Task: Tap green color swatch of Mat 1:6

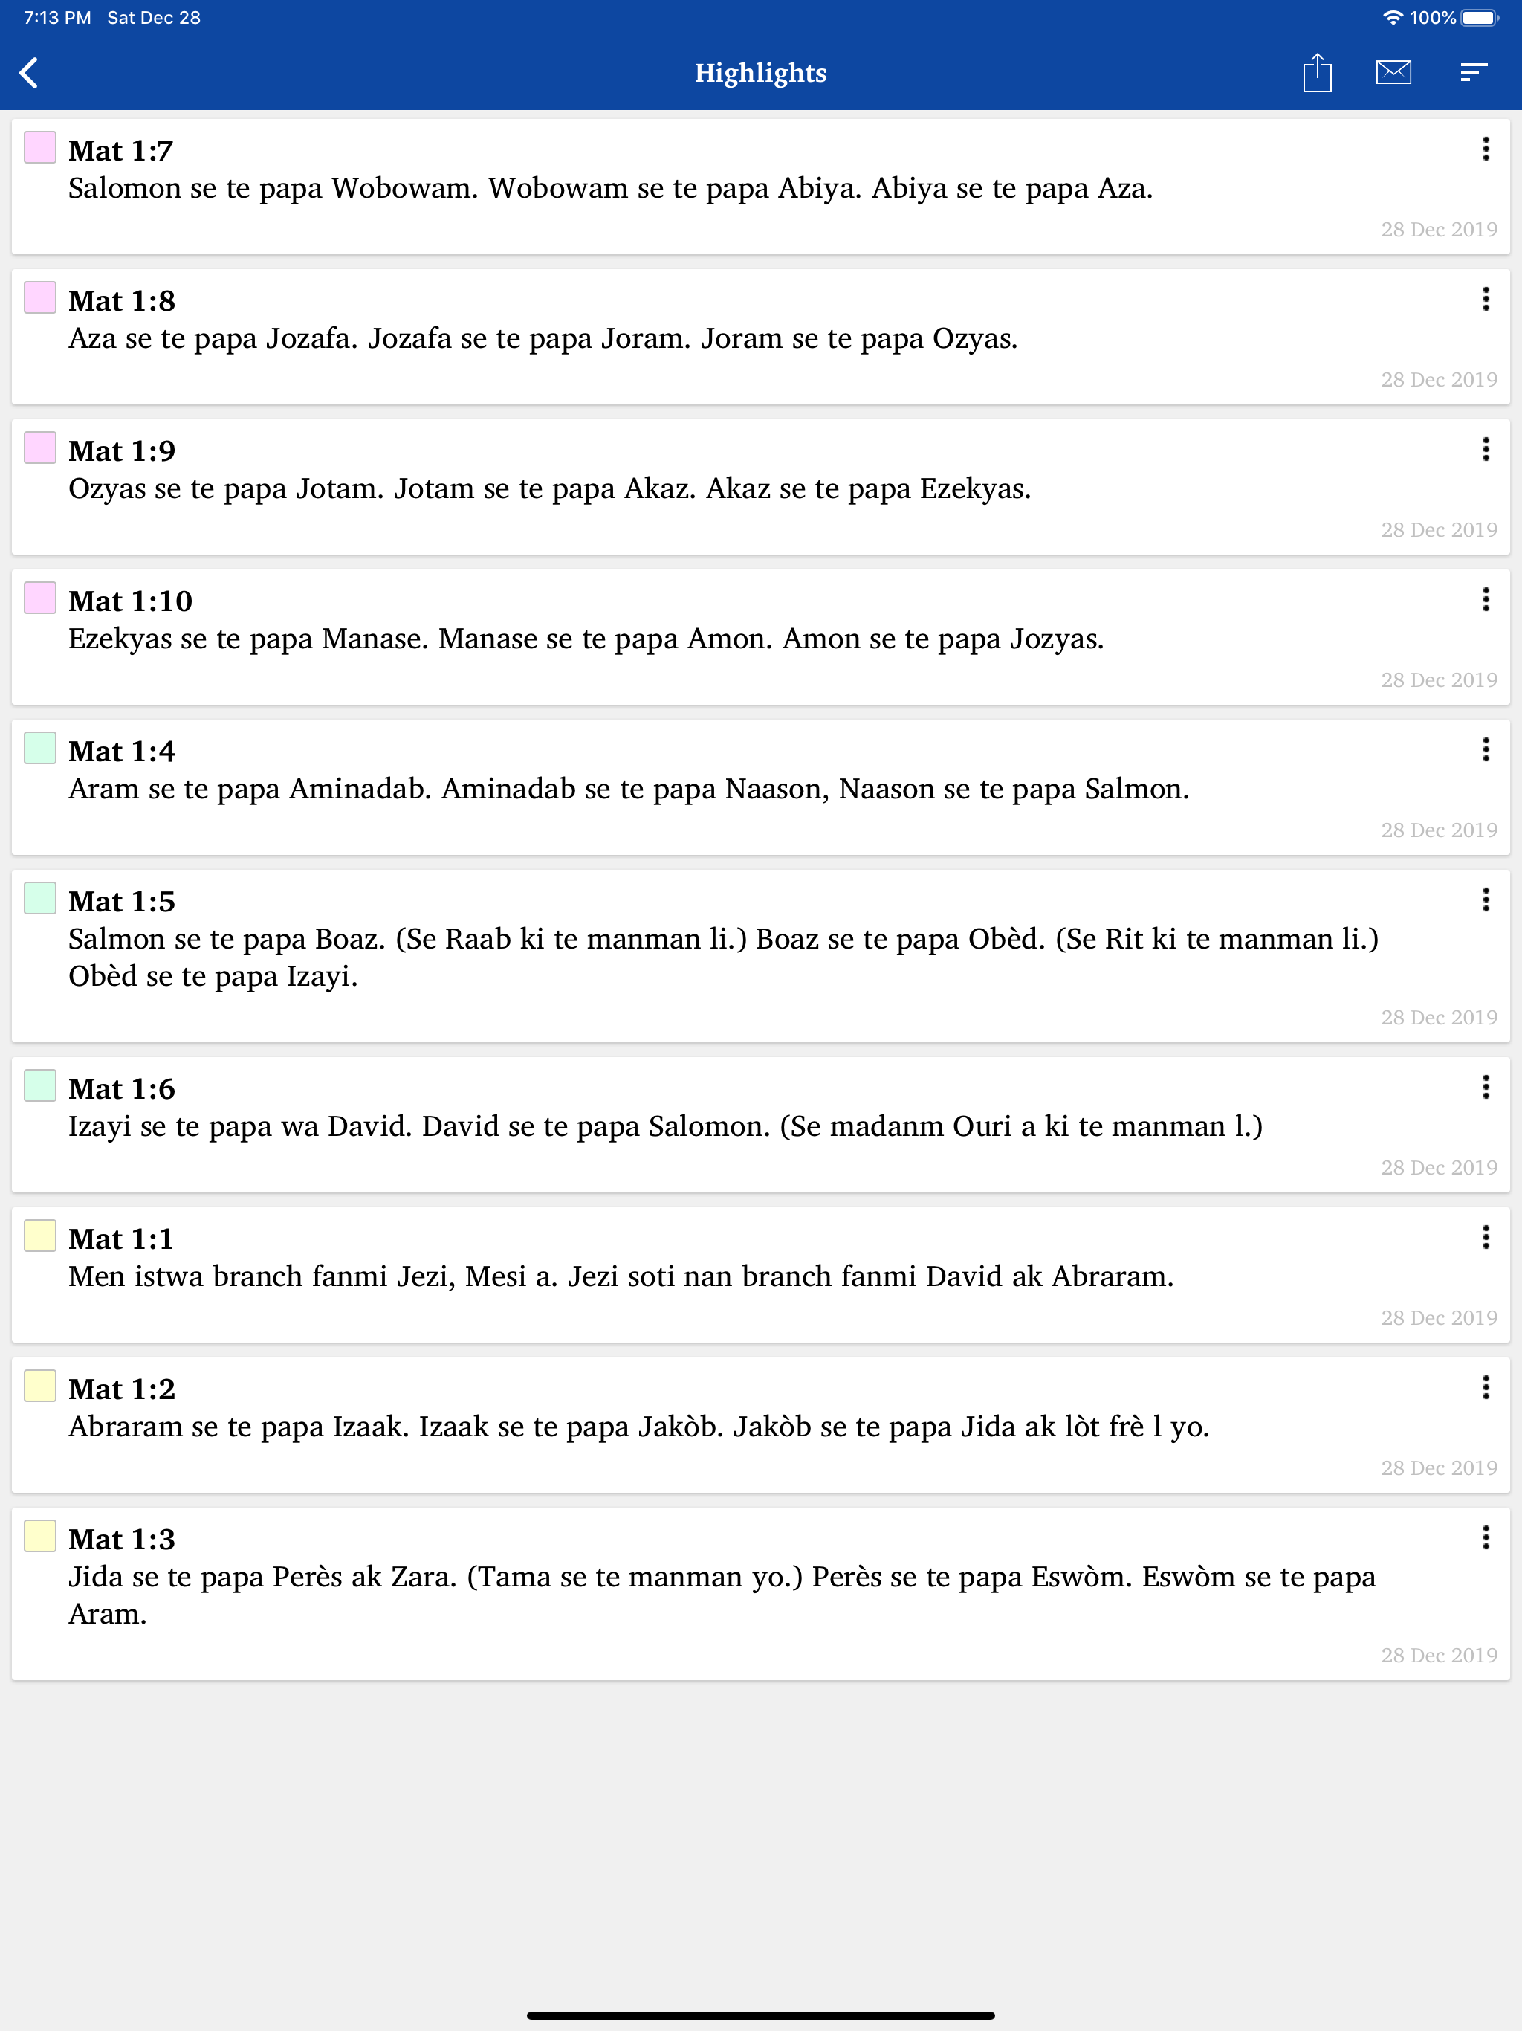Action: [x=40, y=1085]
